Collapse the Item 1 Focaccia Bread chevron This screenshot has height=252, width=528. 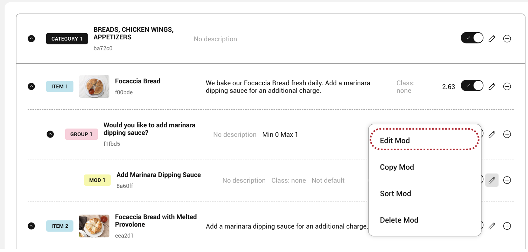pyautogui.click(x=31, y=86)
